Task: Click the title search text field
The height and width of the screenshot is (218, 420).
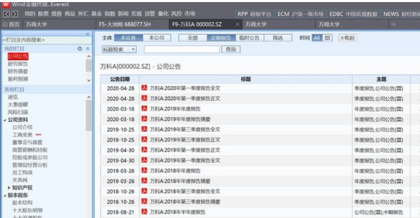Action: (x=182, y=49)
